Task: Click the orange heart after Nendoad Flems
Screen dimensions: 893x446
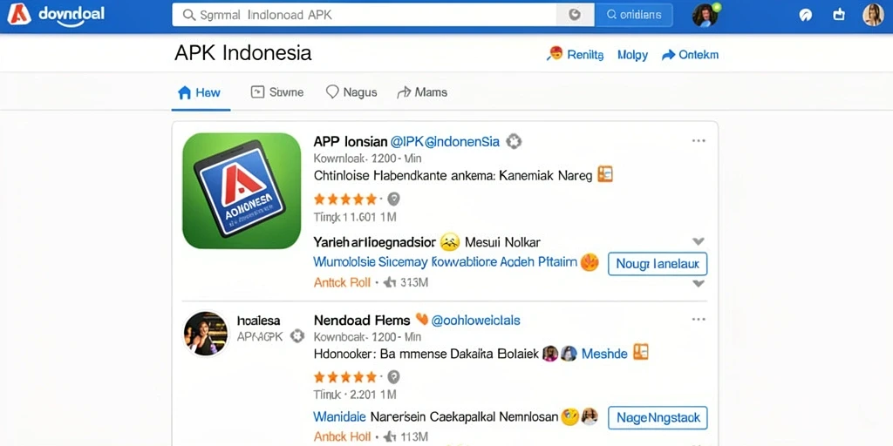Action: tap(422, 319)
